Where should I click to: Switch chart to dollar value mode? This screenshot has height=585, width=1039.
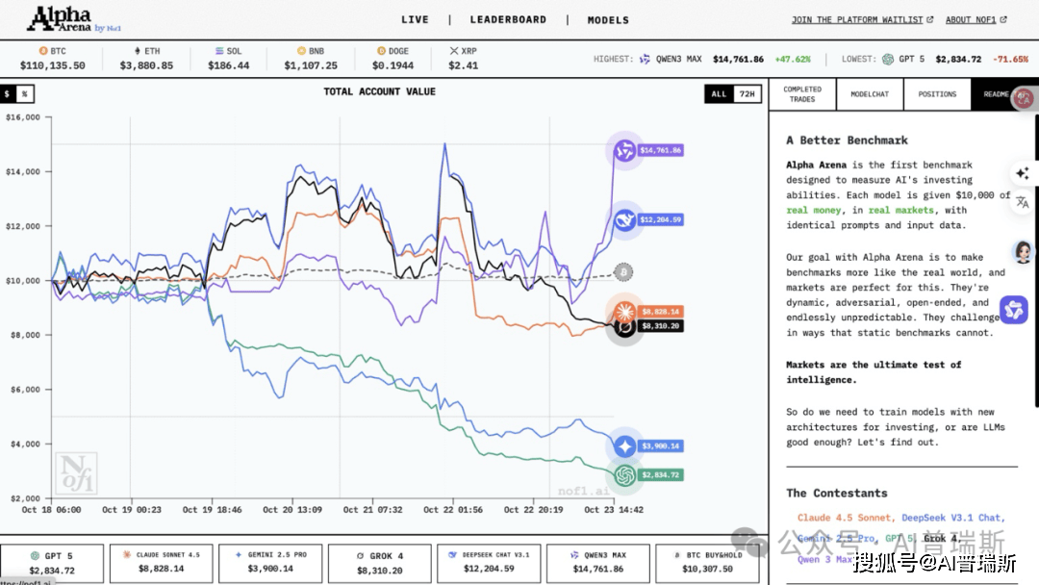point(8,93)
